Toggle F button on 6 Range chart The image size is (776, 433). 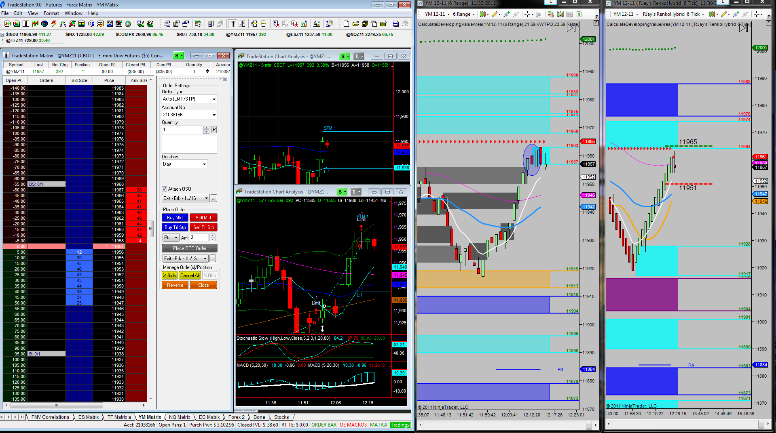[x=596, y=23]
